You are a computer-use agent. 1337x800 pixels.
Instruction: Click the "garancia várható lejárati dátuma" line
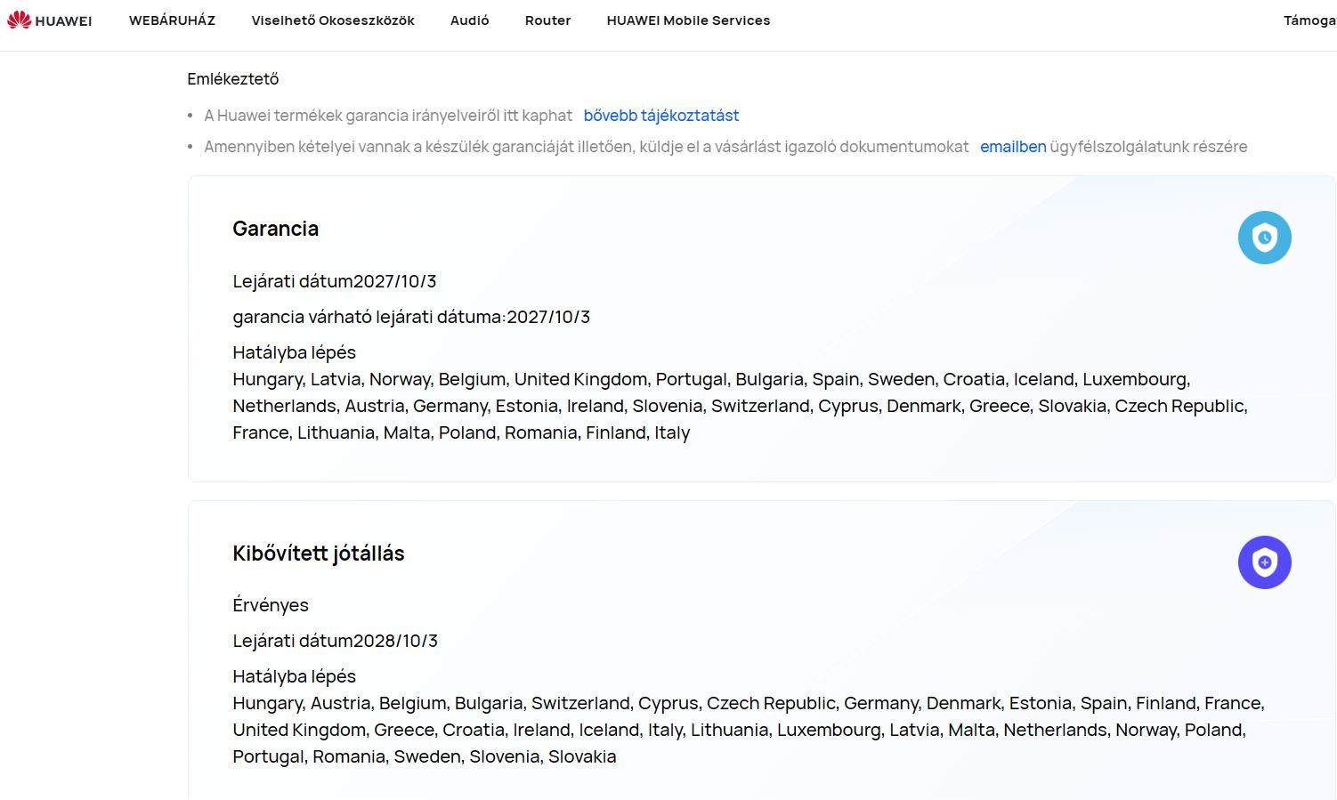pos(411,317)
